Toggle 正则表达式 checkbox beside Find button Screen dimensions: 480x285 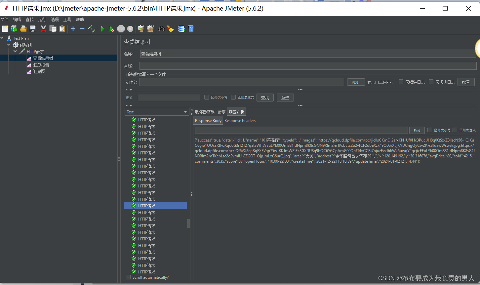click(x=455, y=130)
